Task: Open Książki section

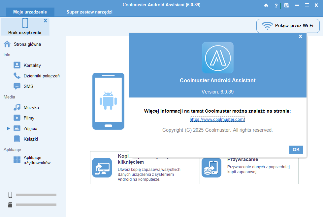Action: 31,139
